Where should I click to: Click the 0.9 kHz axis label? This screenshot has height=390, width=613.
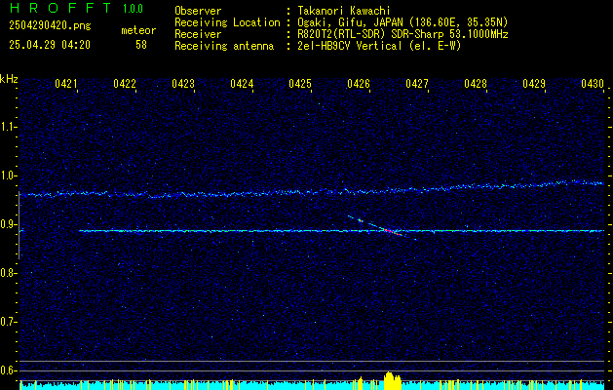(9, 224)
